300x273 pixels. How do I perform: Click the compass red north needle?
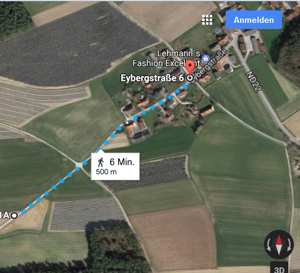point(279,240)
